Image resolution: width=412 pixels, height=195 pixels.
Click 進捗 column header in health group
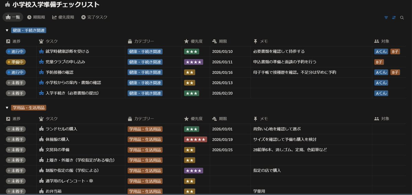click(x=14, y=41)
